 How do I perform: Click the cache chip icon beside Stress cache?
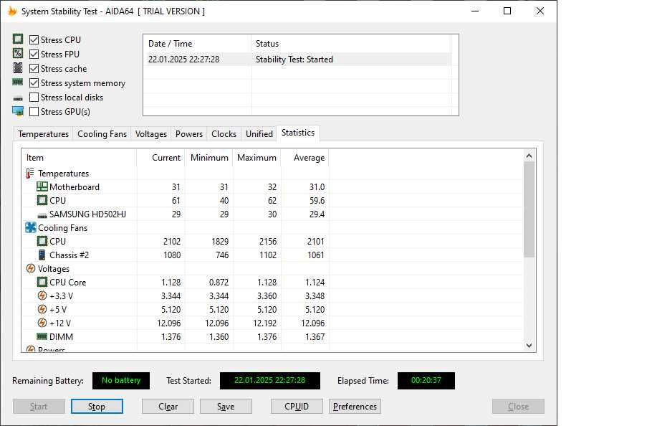[x=18, y=68]
